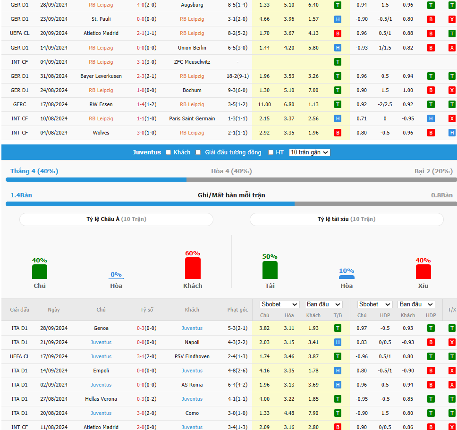Click the red Xỉu 40% bar

click(423, 271)
